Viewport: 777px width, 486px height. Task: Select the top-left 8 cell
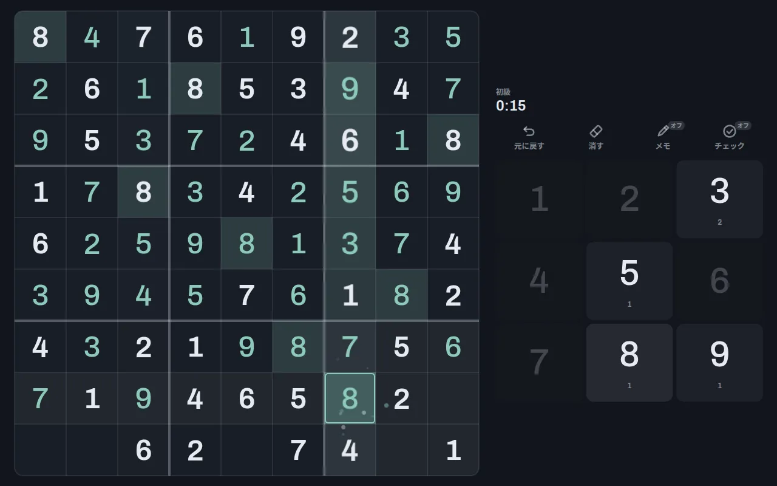pos(40,37)
